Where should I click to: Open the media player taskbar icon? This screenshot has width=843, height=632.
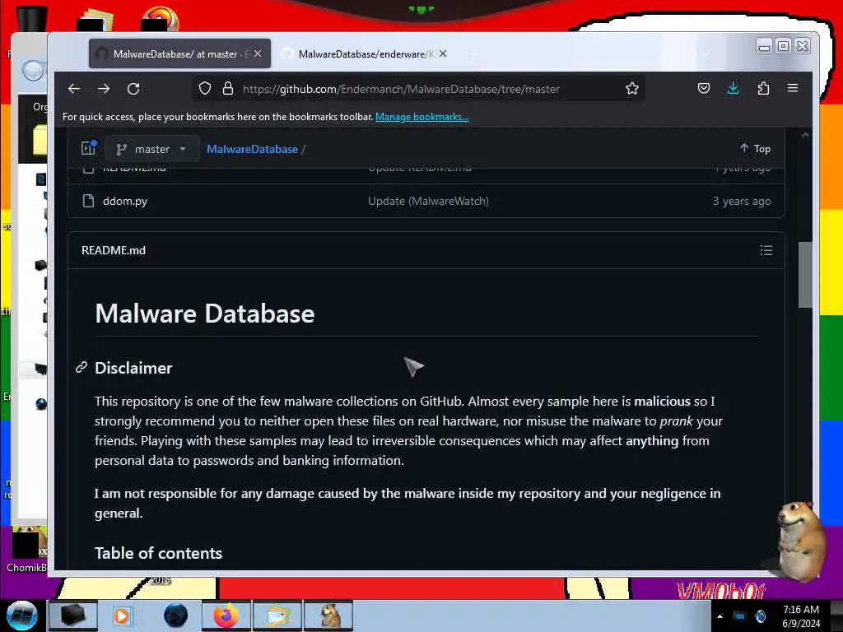123,616
